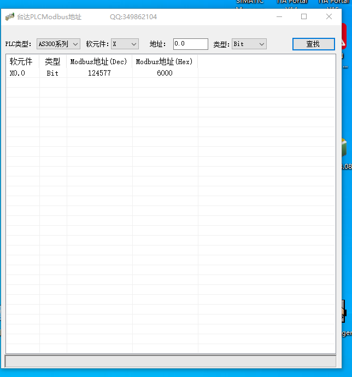This screenshot has width=352, height=377.
Task: Open the 类型 Bit dropdown
Action: 249,44
